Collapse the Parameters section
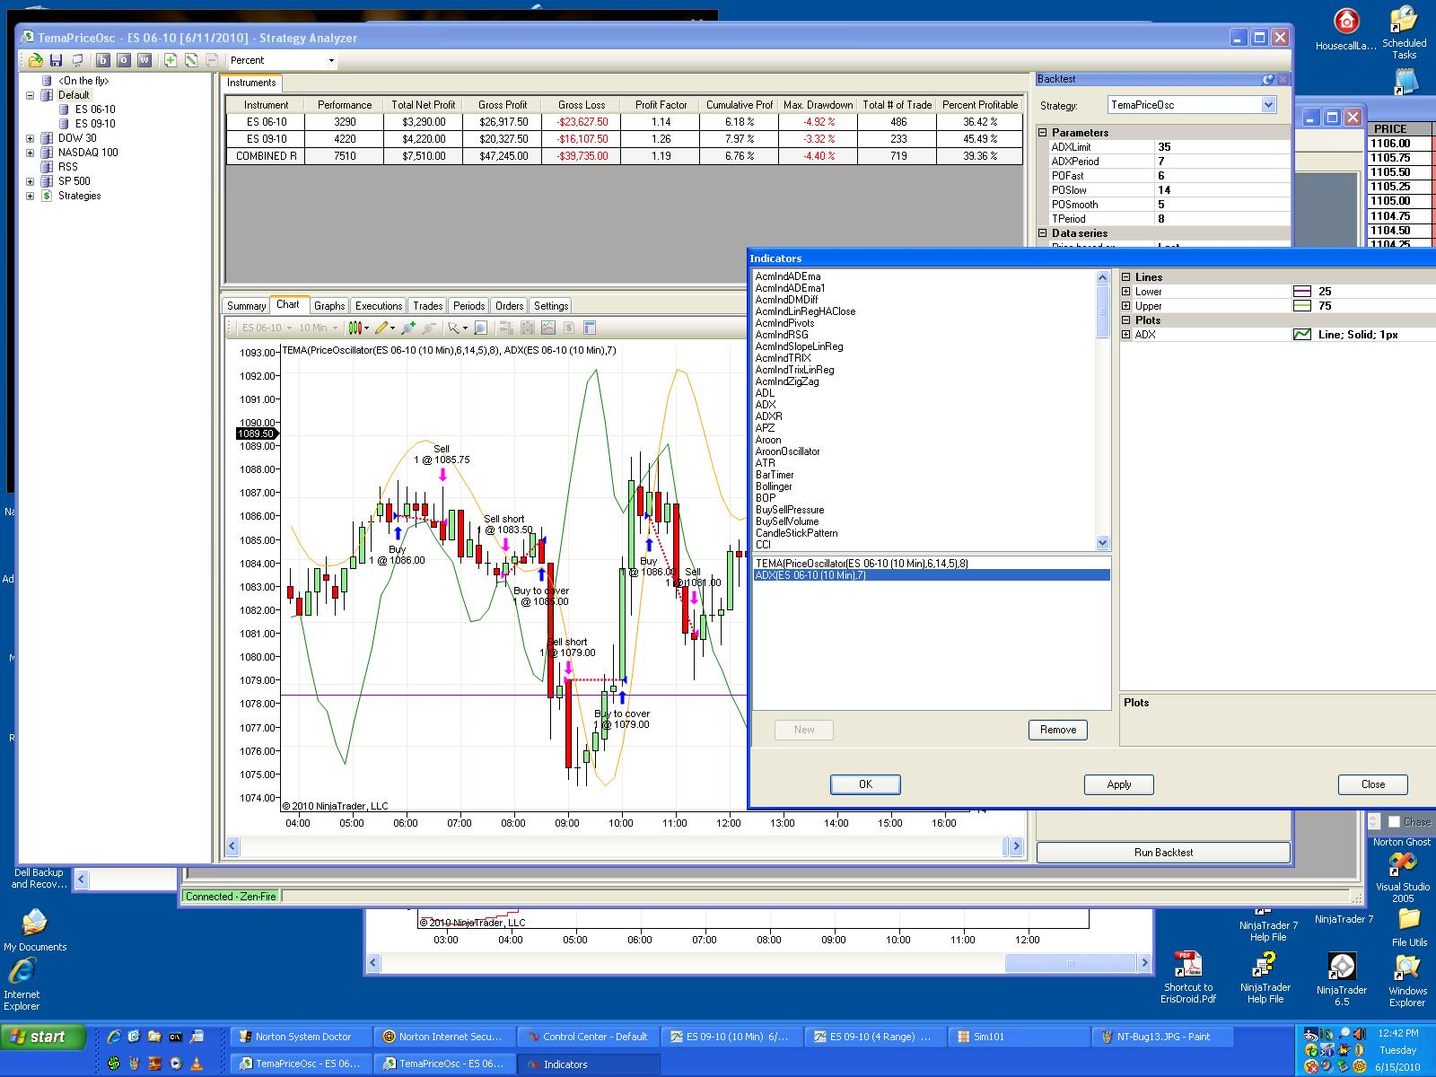Screen dimensions: 1436x1077 [x=1043, y=133]
